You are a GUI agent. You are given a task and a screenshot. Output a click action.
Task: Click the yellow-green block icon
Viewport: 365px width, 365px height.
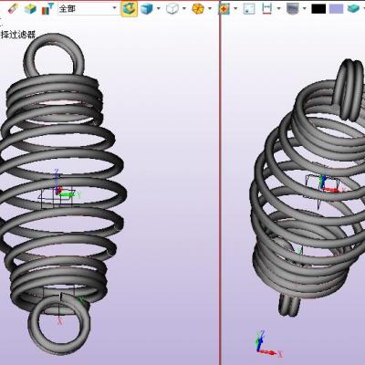[x=30, y=9]
